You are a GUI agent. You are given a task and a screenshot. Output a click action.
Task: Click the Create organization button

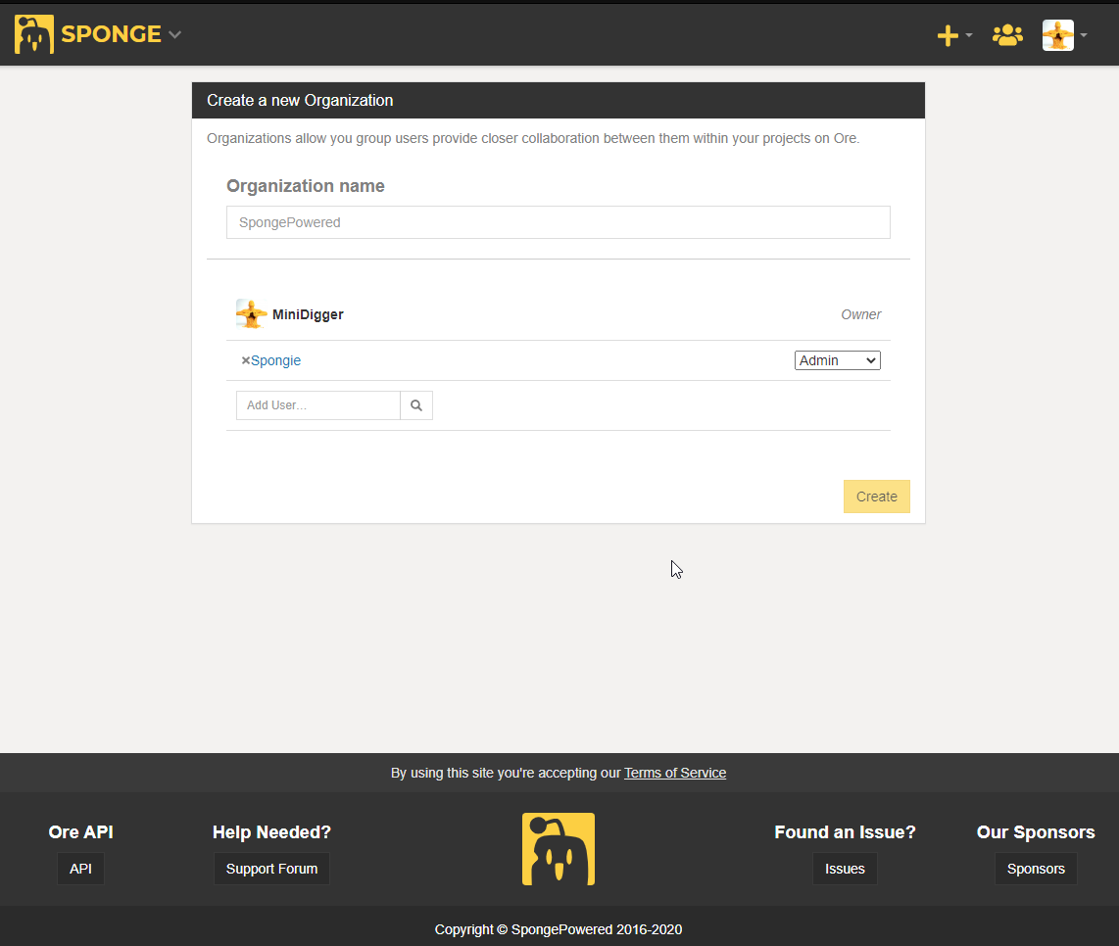coord(876,497)
